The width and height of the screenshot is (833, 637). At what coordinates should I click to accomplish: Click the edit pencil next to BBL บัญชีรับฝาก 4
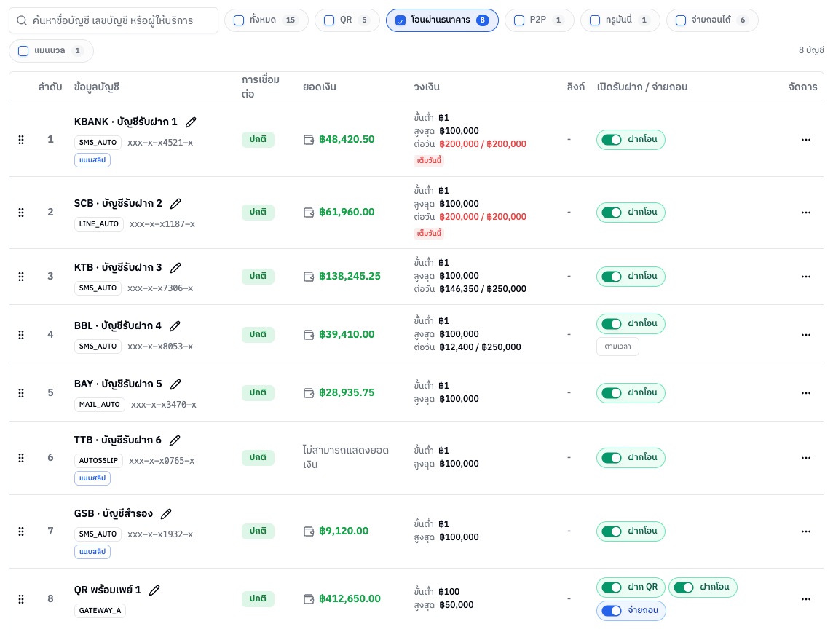[x=175, y=325]
